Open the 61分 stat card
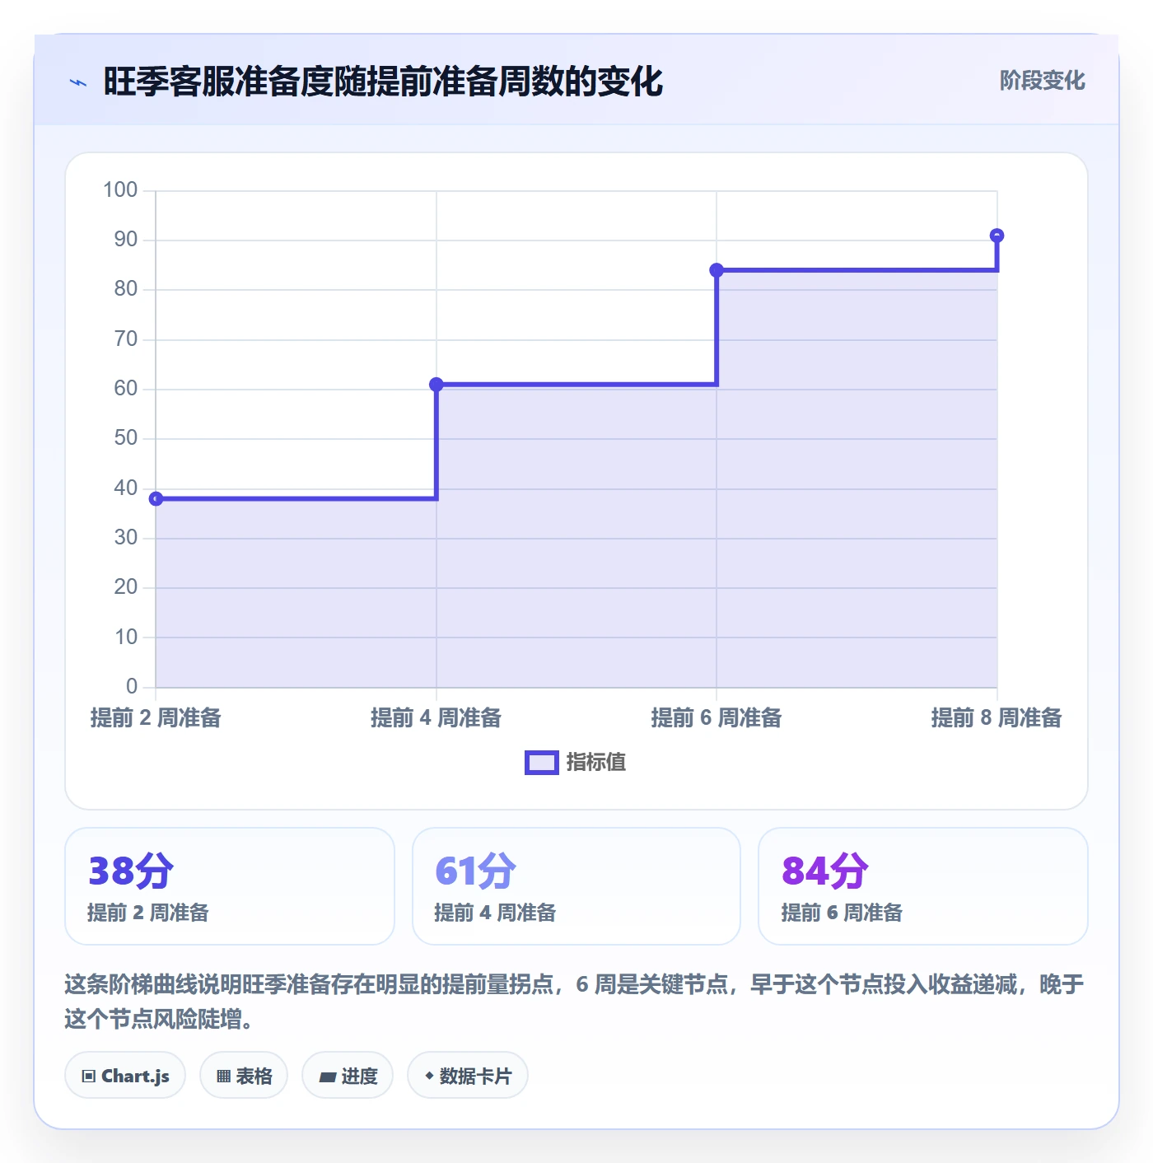The height and width of the screenshot is (1163, 1153). [576, 886]
